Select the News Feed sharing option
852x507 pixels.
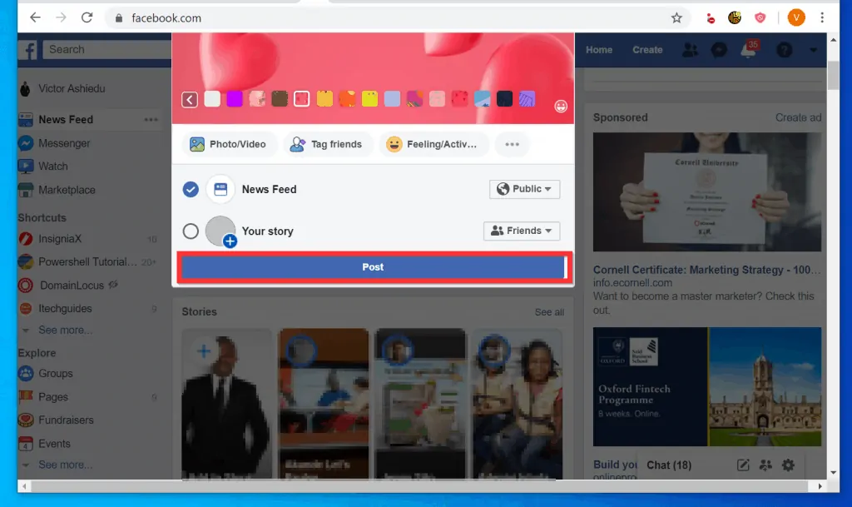point(191,189)
